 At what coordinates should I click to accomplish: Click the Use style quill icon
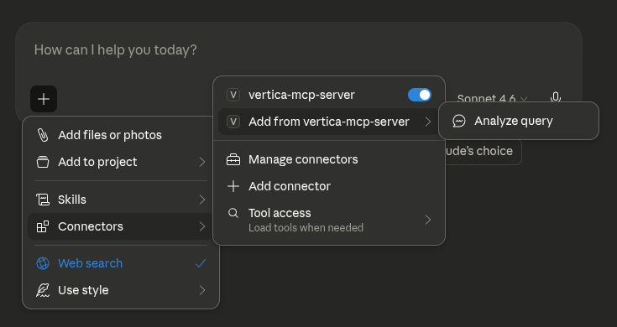(x=43, y=290)
